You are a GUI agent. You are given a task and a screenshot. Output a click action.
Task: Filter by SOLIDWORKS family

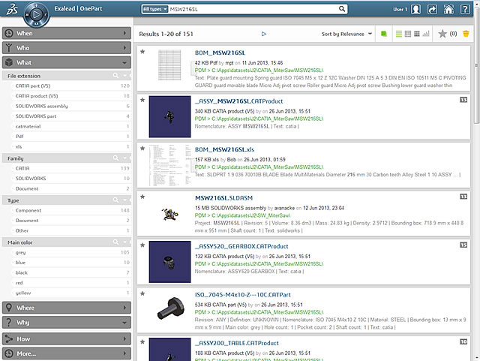point(31,179)
